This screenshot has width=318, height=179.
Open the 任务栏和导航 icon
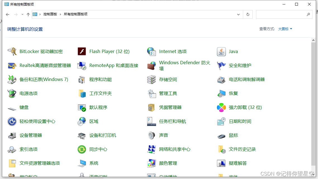click(151, 121)
